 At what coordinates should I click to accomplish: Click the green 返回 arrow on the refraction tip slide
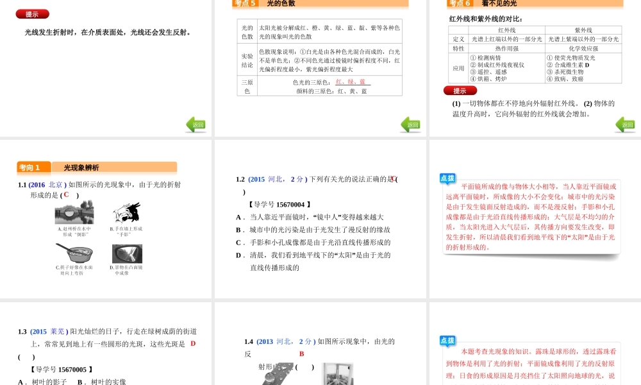tap(196, 124)
